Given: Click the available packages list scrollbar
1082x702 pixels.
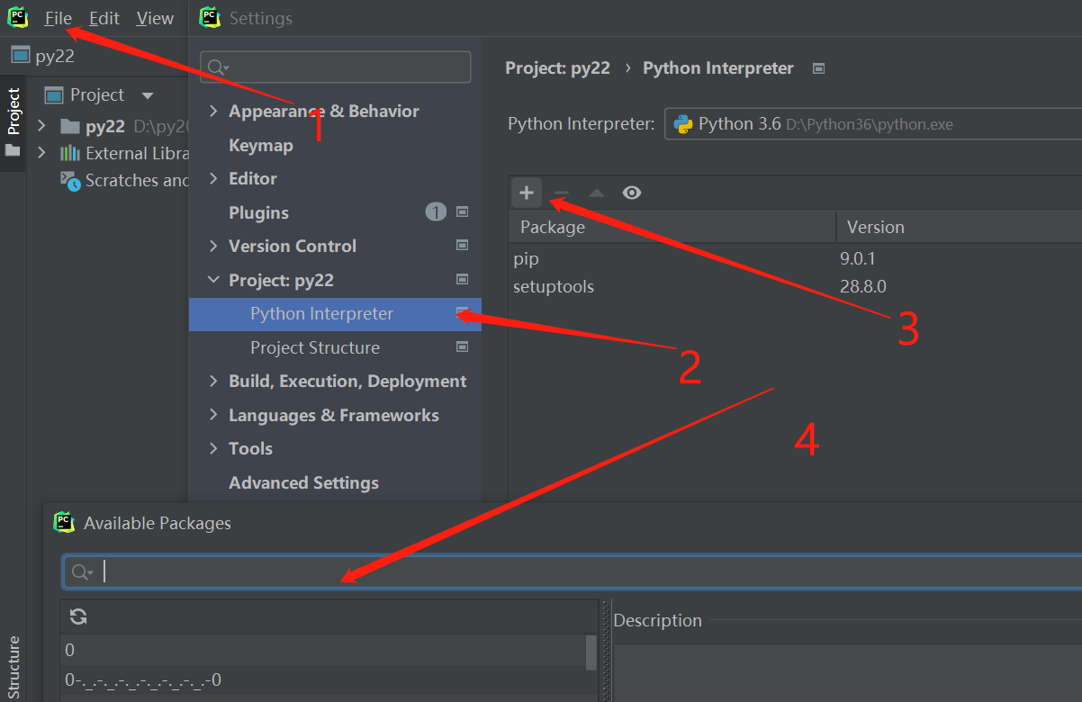Looking at the screenshot, I should (x=591, y=652).
